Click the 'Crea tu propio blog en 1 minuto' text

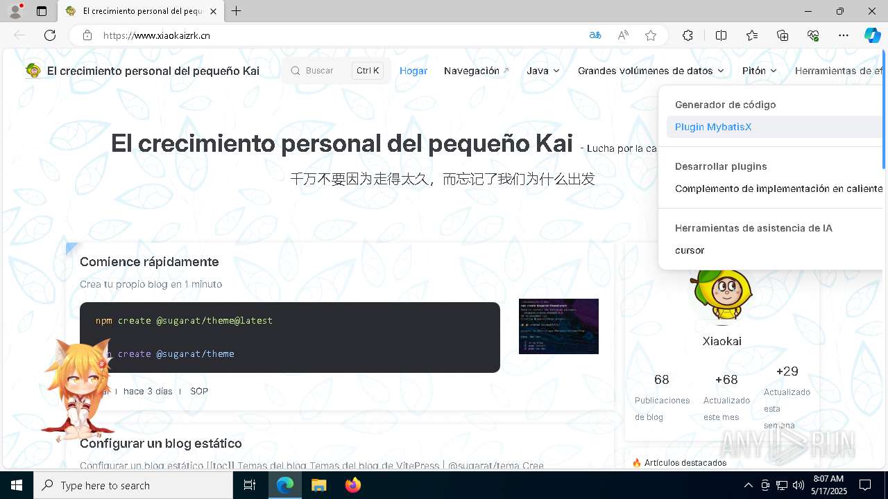tap(151, 284)
